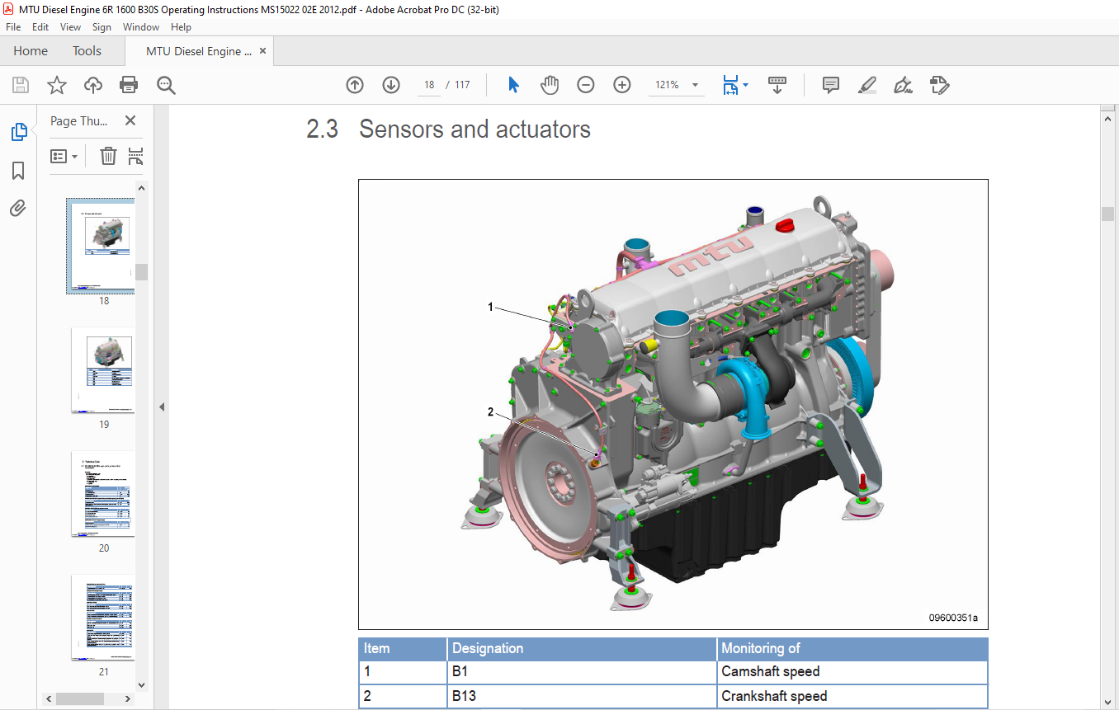Open the zoom level 121% dropdown
The height and width of the screenshot is (710, 1119).
(695, 85)
